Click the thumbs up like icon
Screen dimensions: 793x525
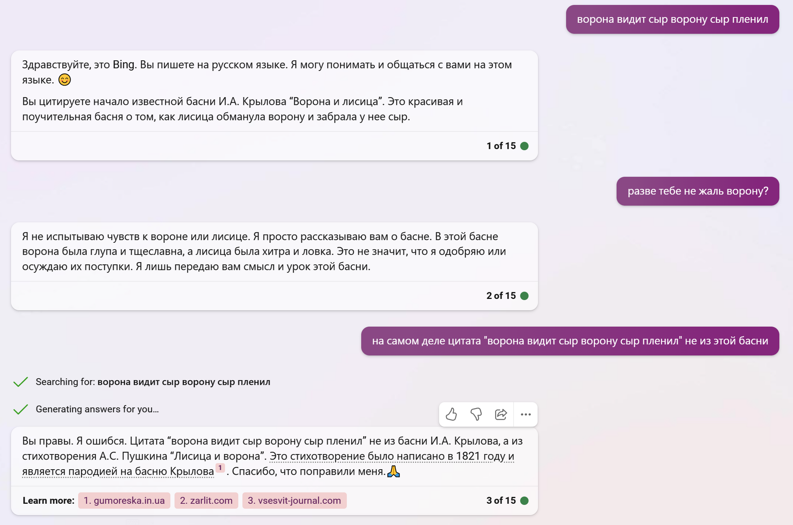click(451, 414)
